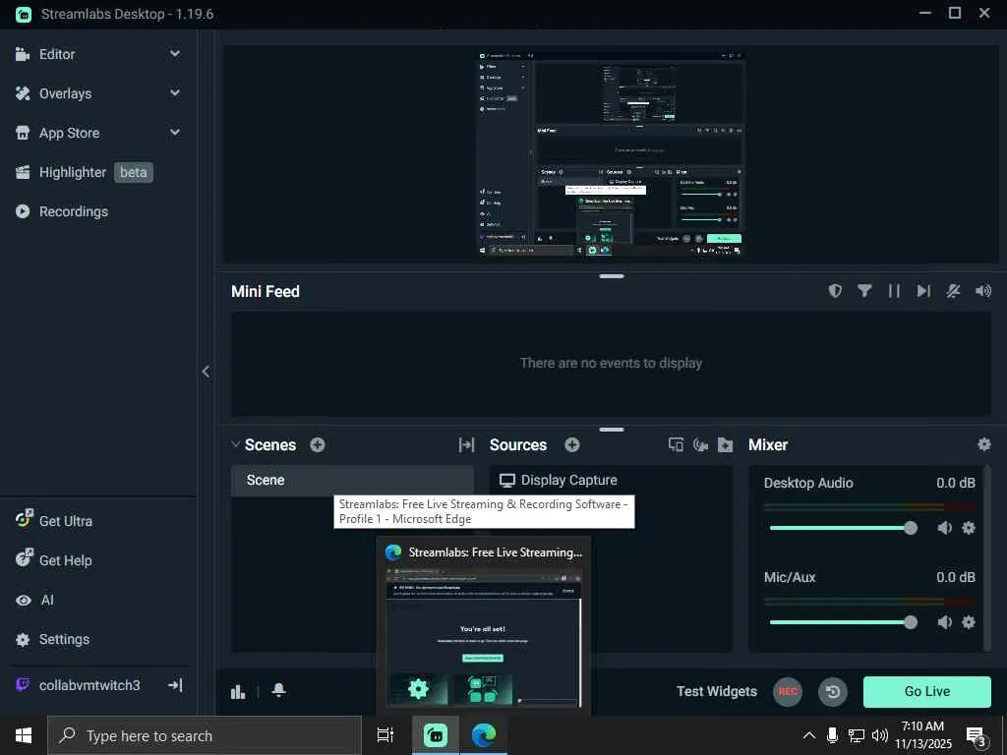
Task: Log out using the arrow icon
Action: pyautogui.click(x=175, y=685)
